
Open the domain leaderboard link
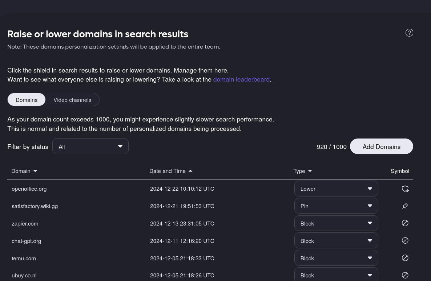[x=241, y=79]
